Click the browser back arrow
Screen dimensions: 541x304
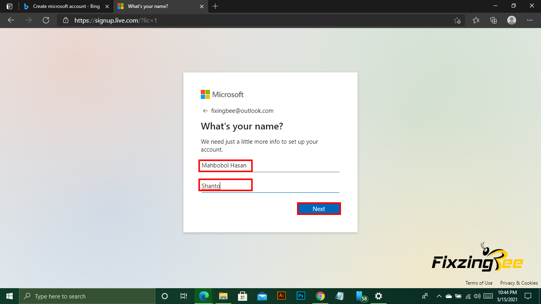(11, 20)
